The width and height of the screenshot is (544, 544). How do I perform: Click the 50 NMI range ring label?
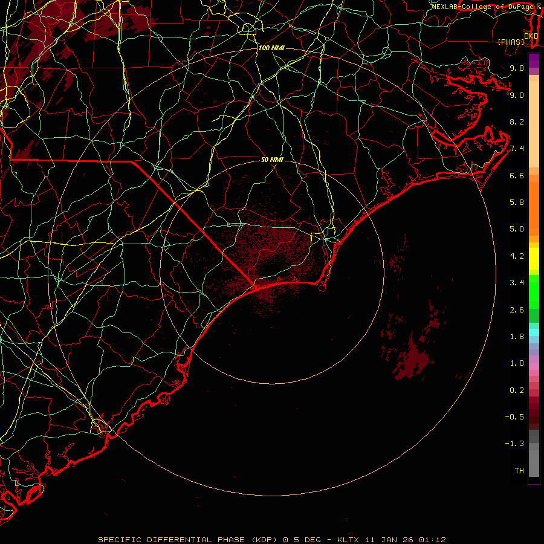pos(272,160)
